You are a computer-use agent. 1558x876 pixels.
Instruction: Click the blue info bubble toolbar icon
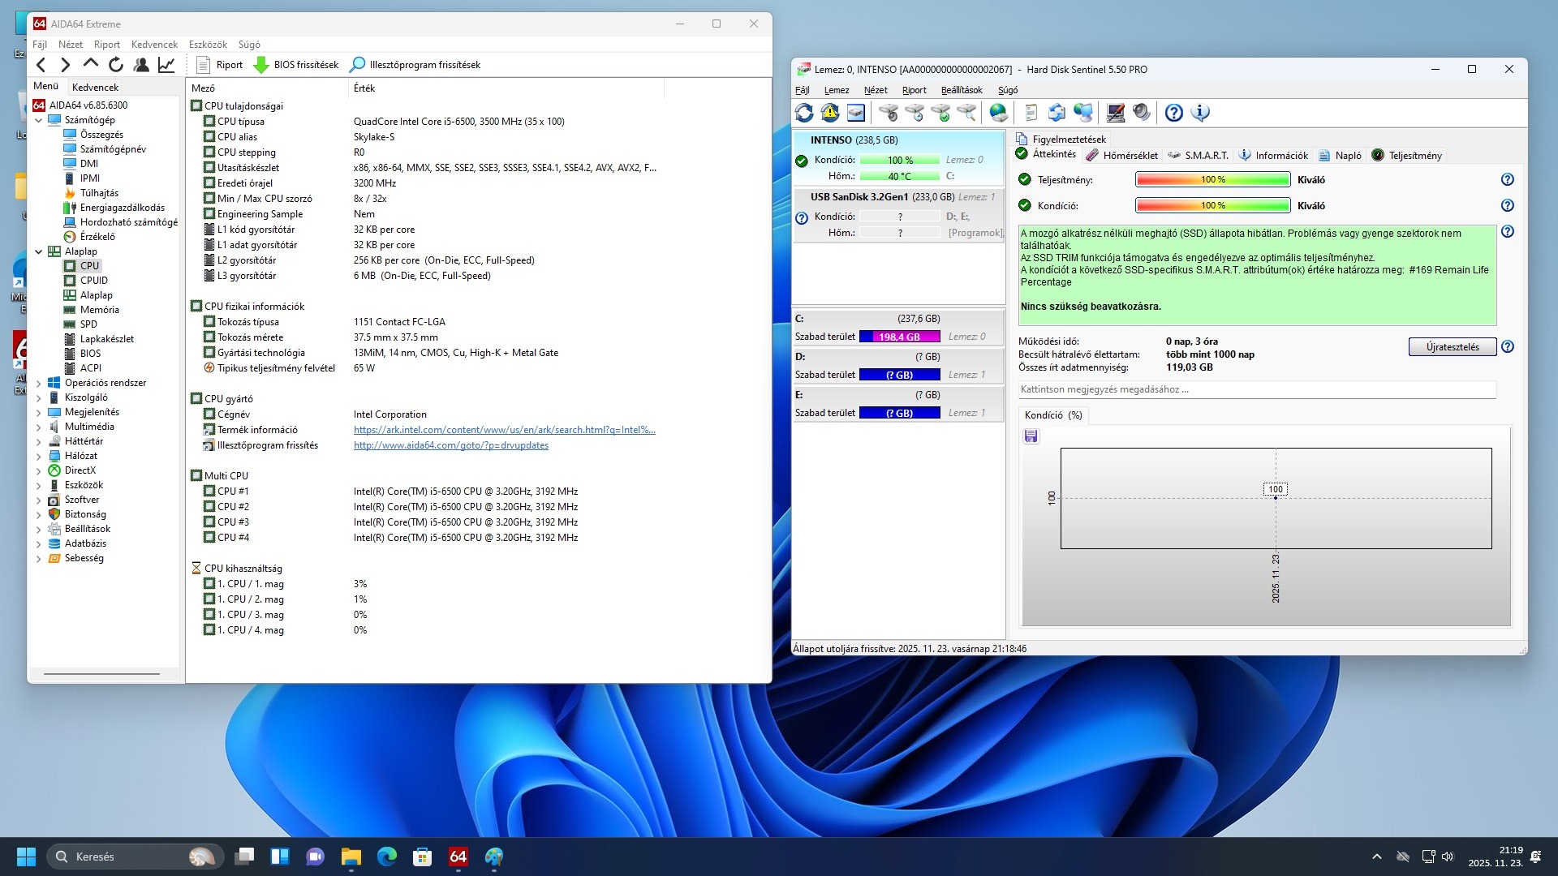pos(1200,113)
